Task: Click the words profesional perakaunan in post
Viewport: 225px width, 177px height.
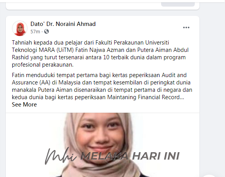Action: click(43, 65)
